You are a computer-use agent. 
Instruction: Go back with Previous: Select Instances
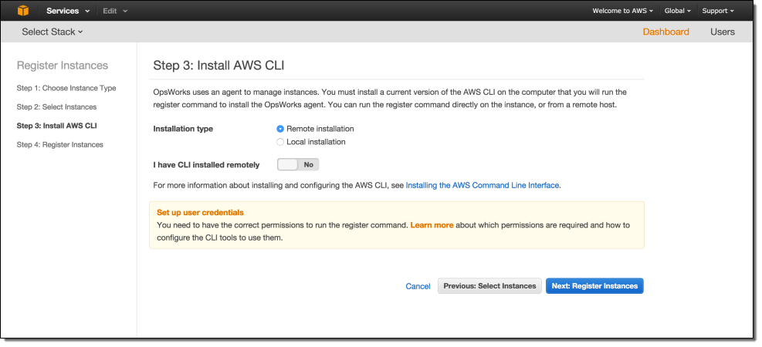[x=489, y=286]
